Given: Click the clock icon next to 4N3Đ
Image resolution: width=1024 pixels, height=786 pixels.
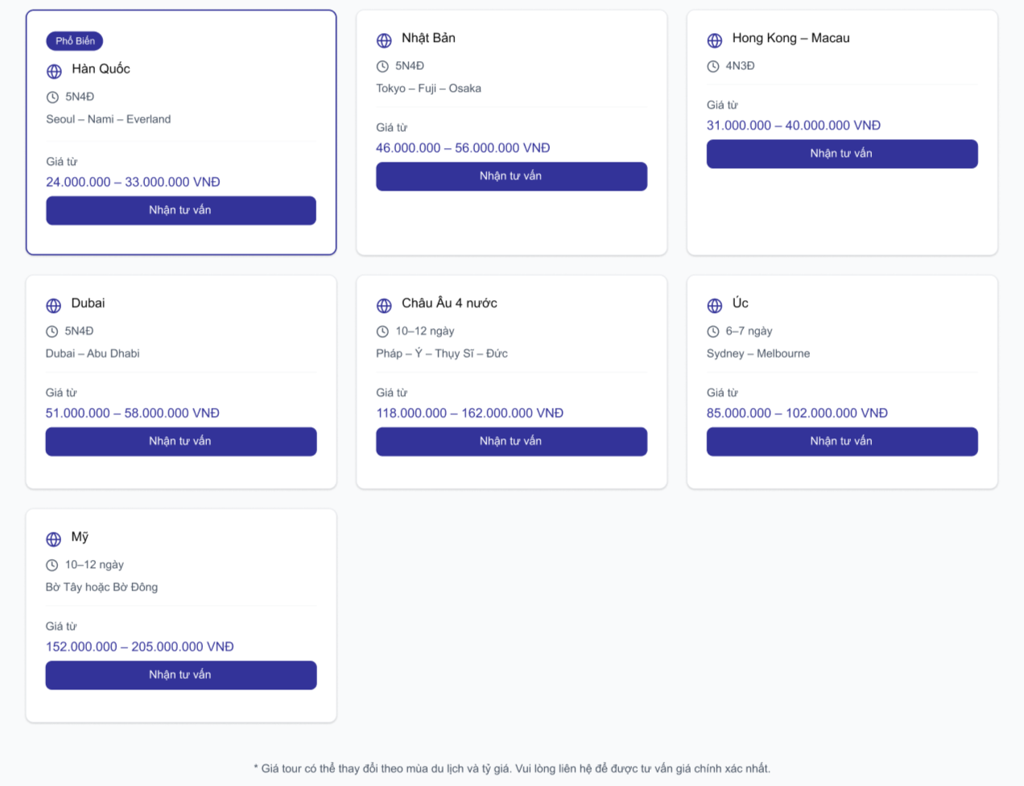Looking at the screenshot, I should 713,67.
